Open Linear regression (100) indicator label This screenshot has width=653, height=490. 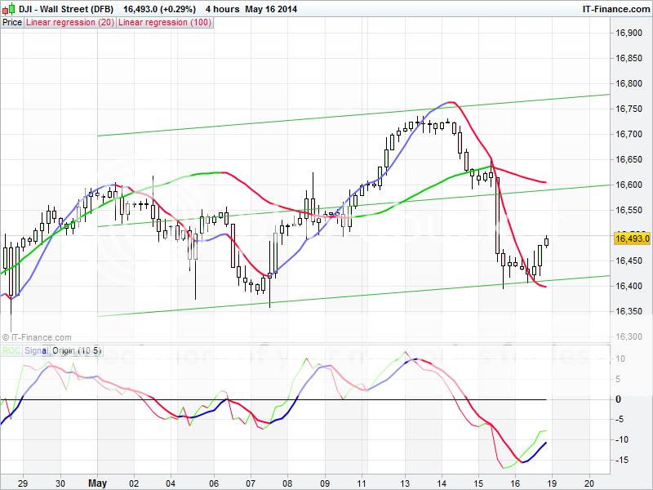pos(165,22)
